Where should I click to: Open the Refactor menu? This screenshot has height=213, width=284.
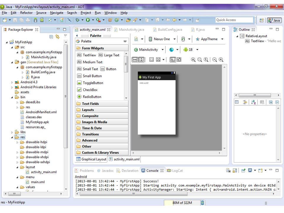tap(26, 13)
